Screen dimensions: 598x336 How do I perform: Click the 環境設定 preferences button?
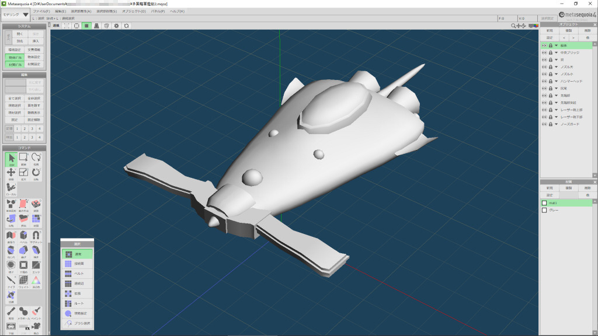point(15,50)
